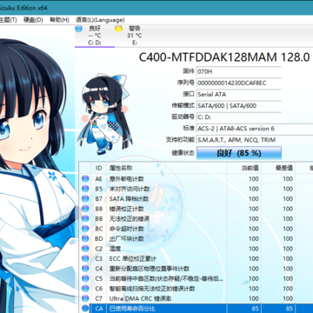This screenshot has height=313, width=313.
Task: Click the yellow warning orb for E: disk
Action: pyautogui.click(x=118, y=29)
